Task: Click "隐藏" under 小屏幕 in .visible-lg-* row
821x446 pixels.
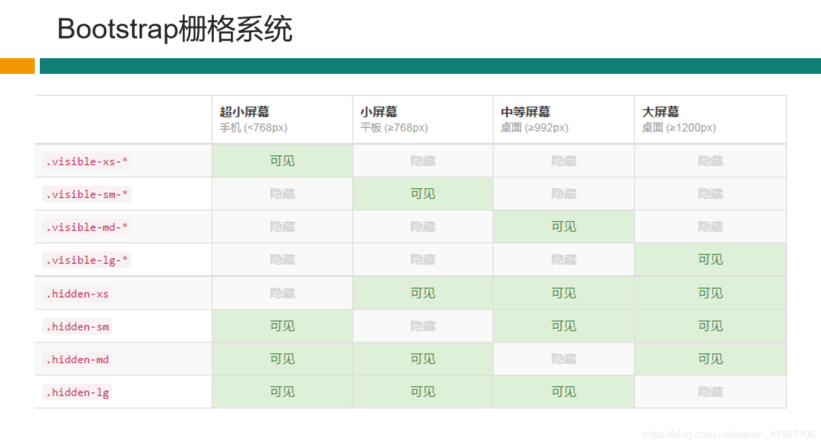Action: click(423, 260)
